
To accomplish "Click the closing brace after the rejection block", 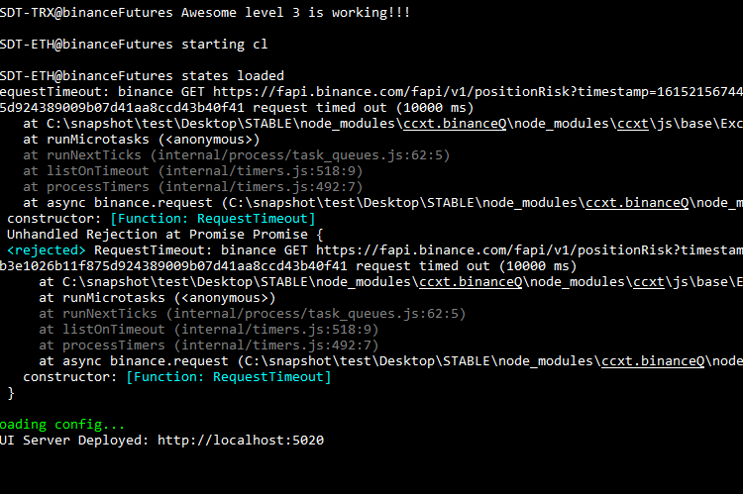I will coord(11,393).
